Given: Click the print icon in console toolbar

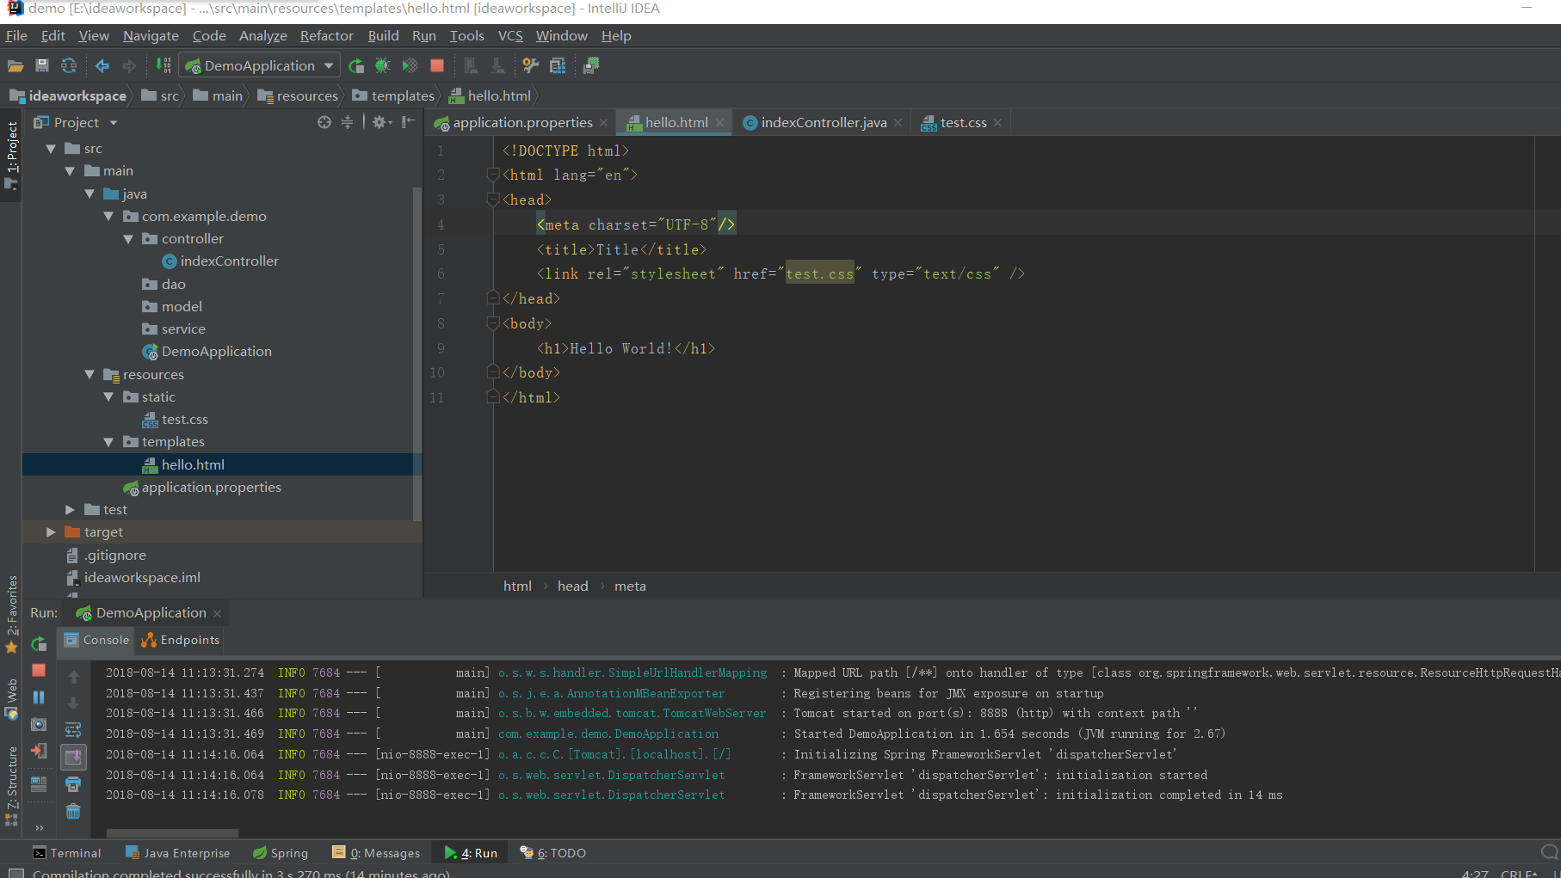Looking at the screenshot, I should [73, 784].
